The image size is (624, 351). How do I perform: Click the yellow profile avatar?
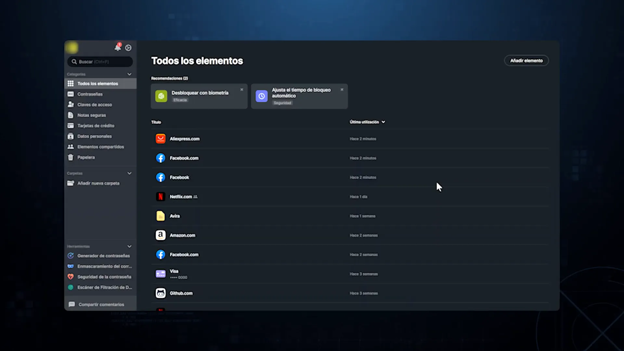[72, 48]
